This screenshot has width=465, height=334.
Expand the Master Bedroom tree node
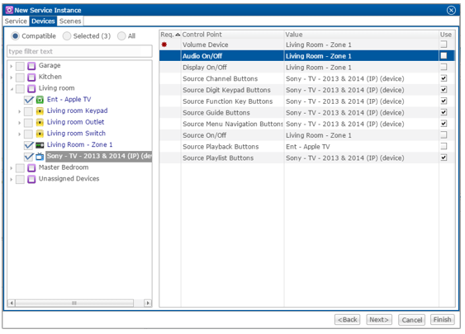click(12, 168)
